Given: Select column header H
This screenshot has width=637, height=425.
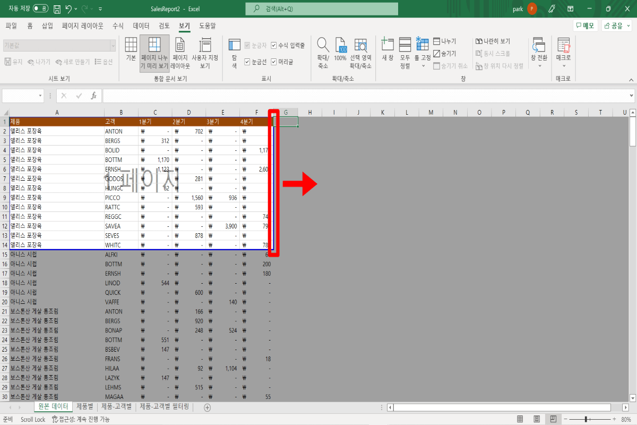Looking at the screenshot, I should tap(310, 113).
